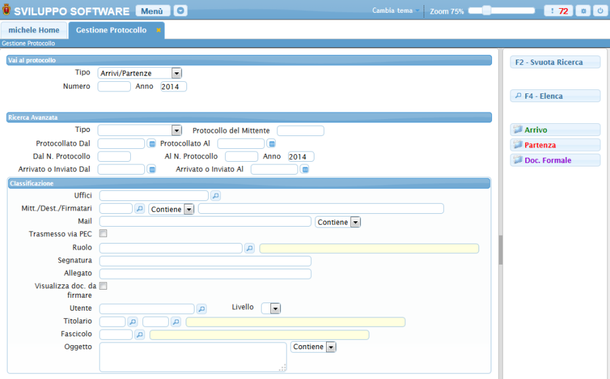Open the Livello dropdown
This screenshot has width=610, height=379.
[x=275, y=309]
